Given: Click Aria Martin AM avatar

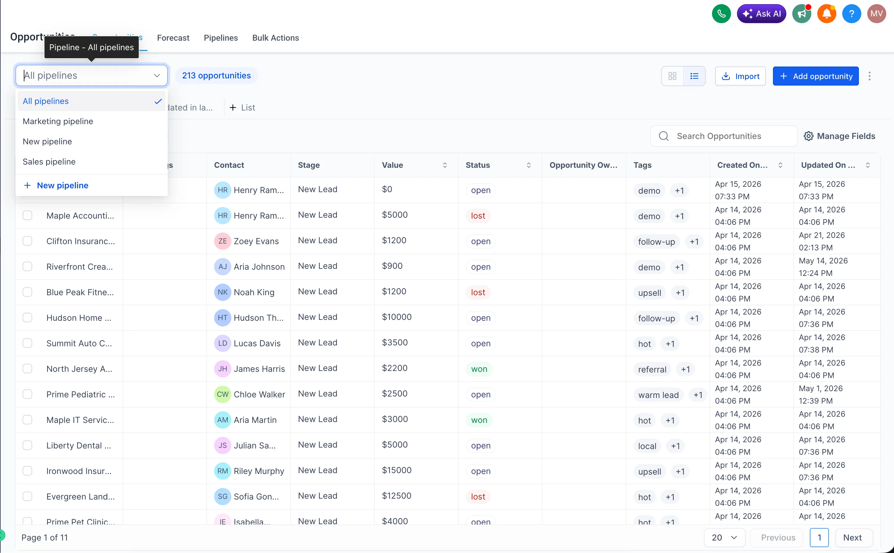Looking at the screenshot, I should tap(222, 420).
